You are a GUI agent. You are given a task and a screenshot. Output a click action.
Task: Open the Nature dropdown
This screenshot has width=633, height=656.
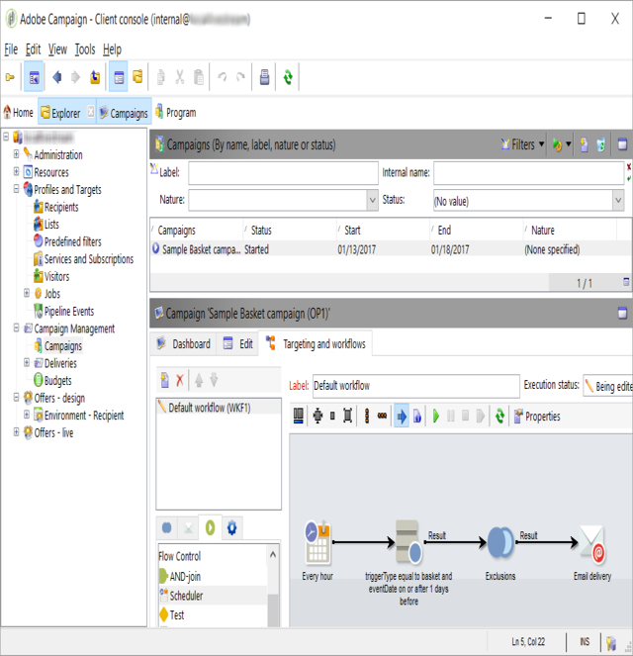coord(372,201)
